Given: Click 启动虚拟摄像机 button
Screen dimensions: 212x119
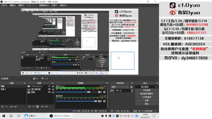Looking at the screenshot, I should [147, 94].
